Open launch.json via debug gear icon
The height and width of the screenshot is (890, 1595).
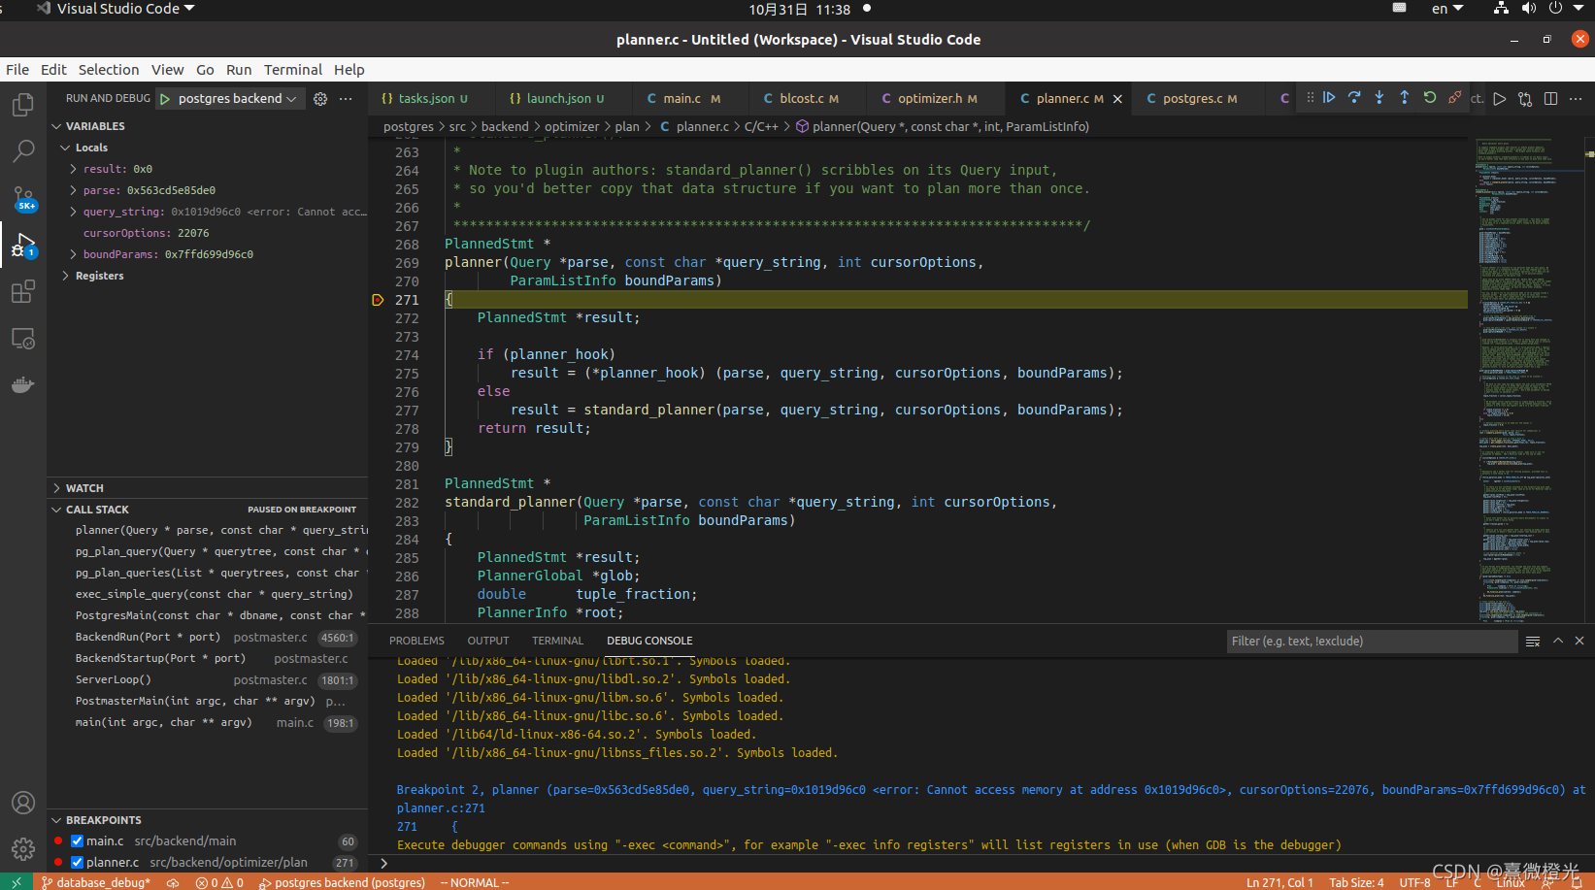(320, 99)
